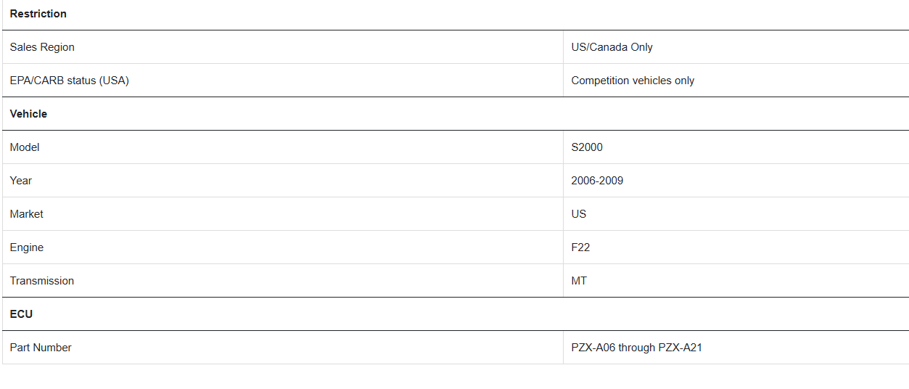The width and height of the screenshot is (909, 389).
Task: Click the MT transmission value
Action: (579, 281)
